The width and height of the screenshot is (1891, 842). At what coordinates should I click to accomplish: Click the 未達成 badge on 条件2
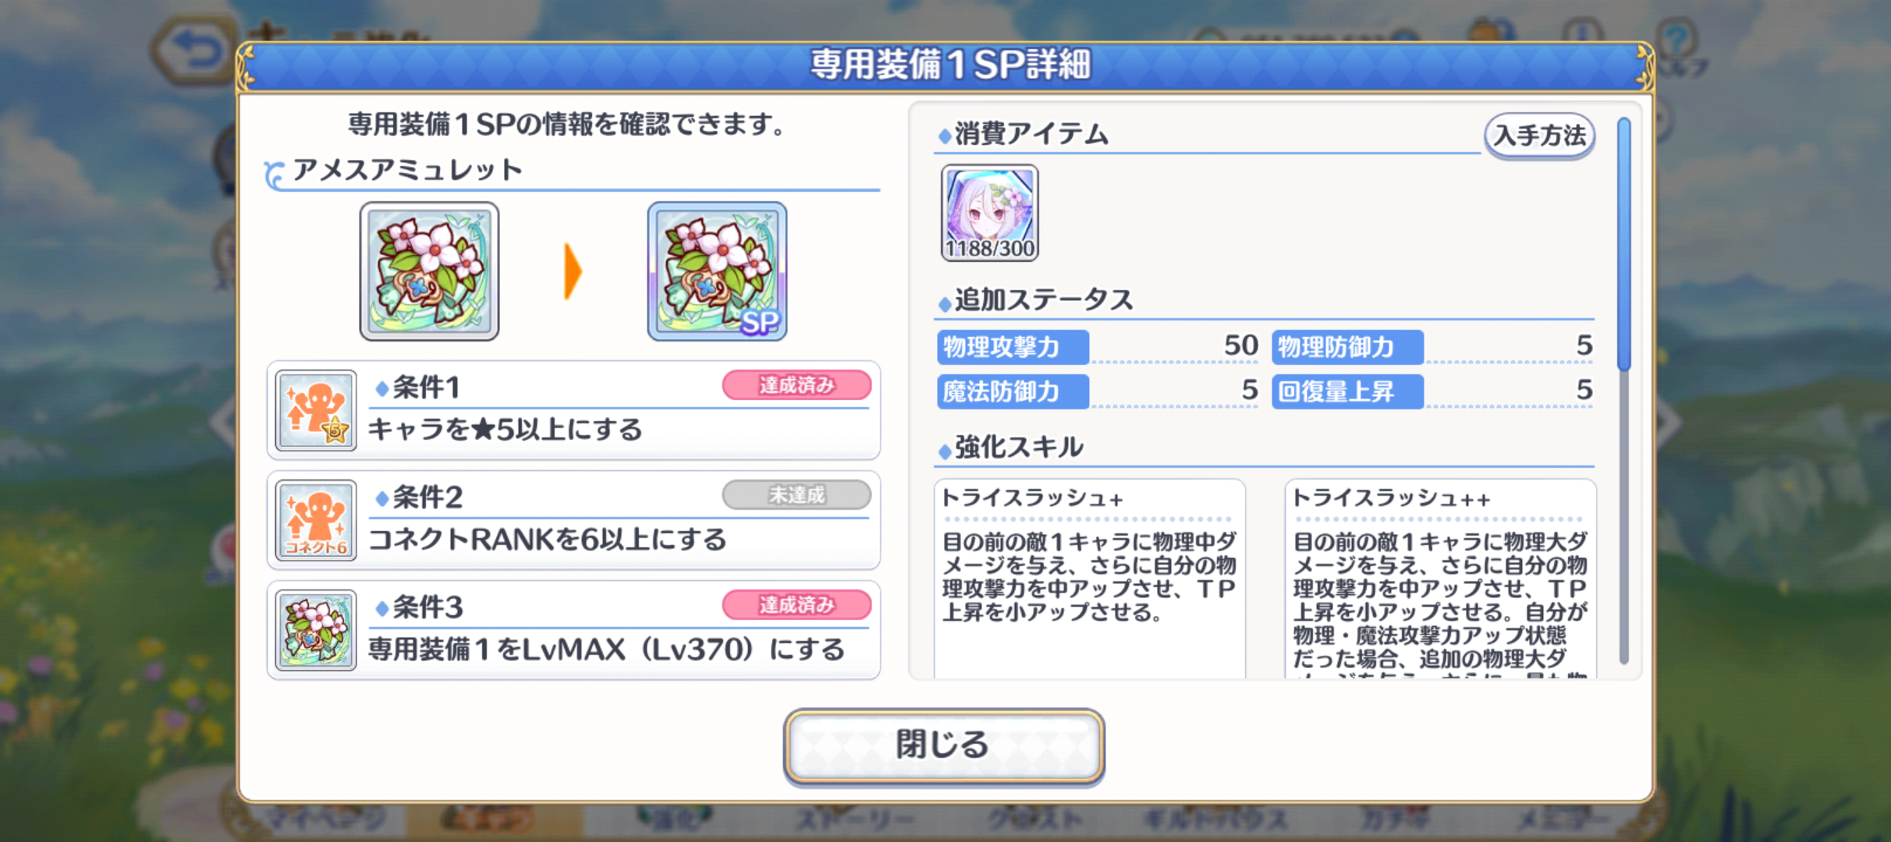click(796, 495)
